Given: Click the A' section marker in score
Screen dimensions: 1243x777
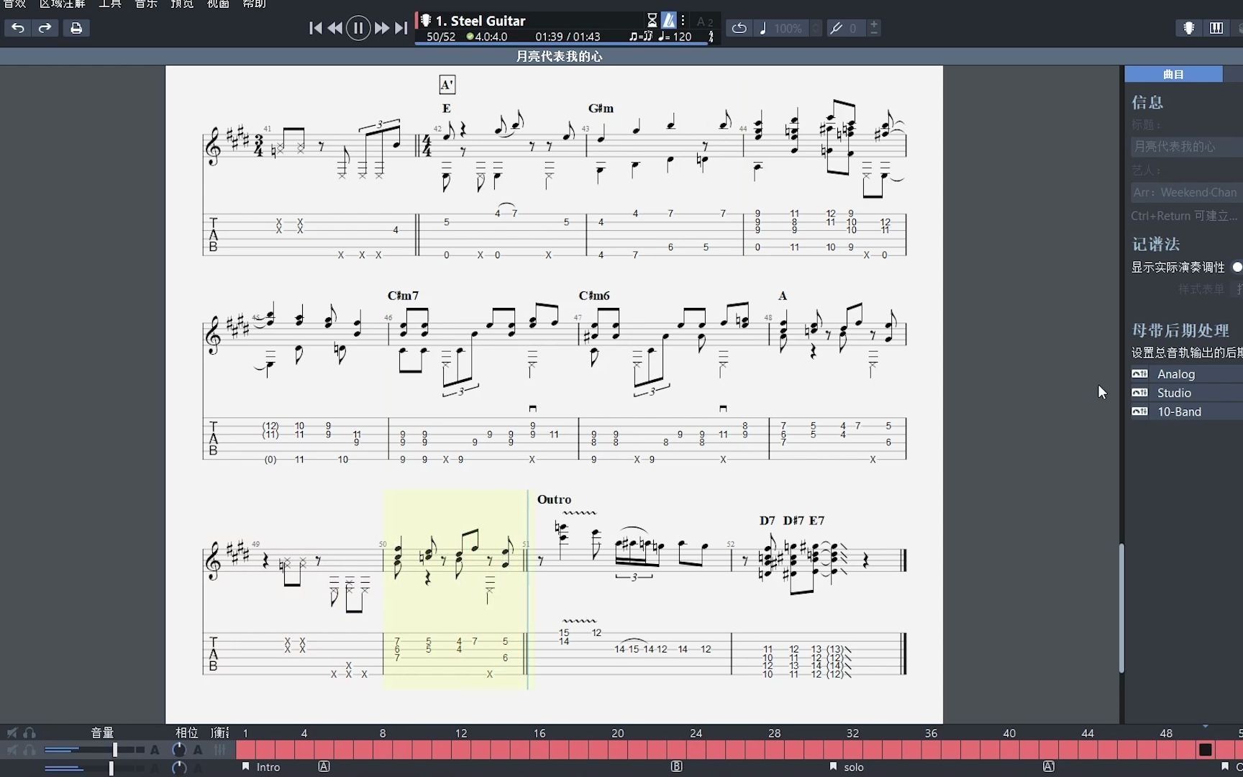Looking at the screenshot, I should (x=447, y=85).
